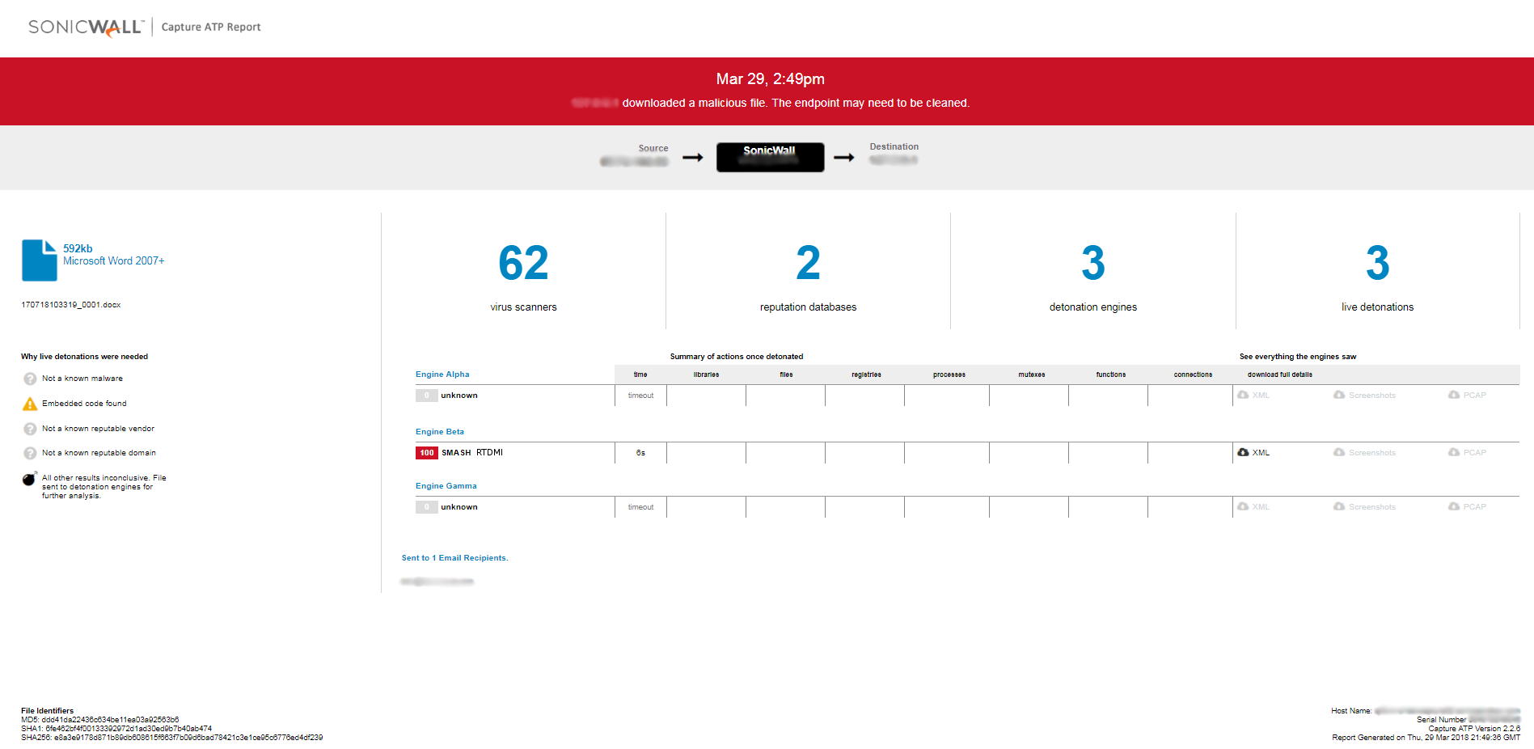Click the mutexes column header
The image size is (1534, 749).
(1032, 374)
